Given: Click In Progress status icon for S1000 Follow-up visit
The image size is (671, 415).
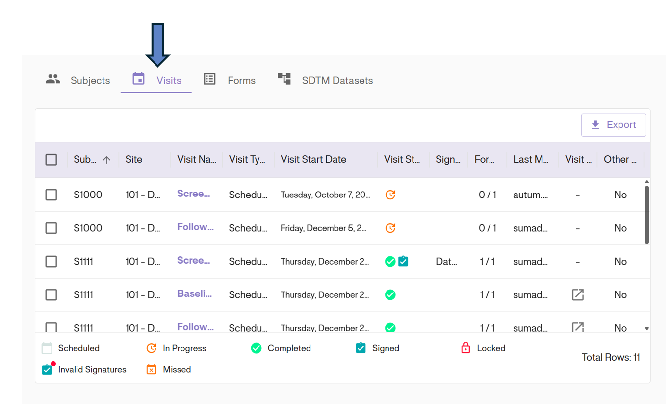Looking at the screenshot, I should tap(390, 228).
